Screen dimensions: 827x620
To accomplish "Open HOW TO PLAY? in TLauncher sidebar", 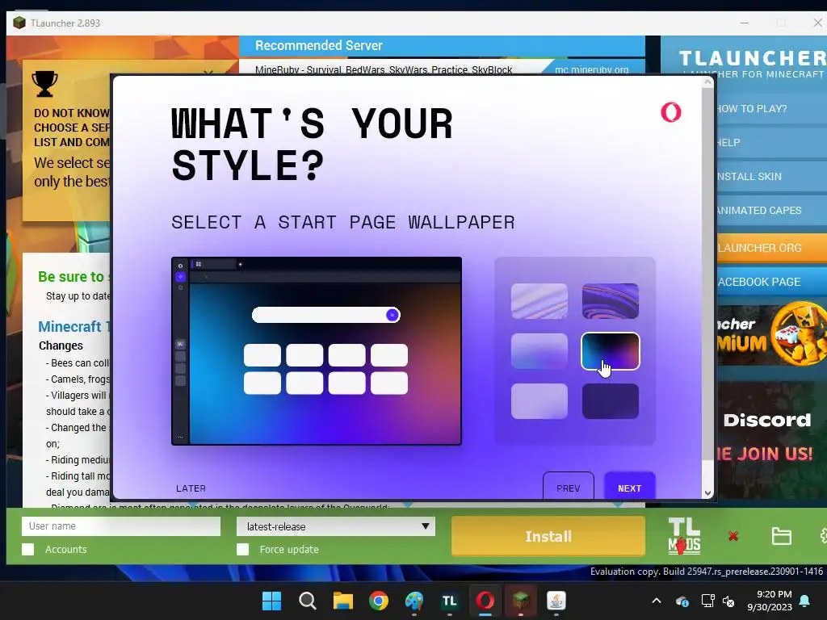I will pyautogui.click(x=771, y=109).
